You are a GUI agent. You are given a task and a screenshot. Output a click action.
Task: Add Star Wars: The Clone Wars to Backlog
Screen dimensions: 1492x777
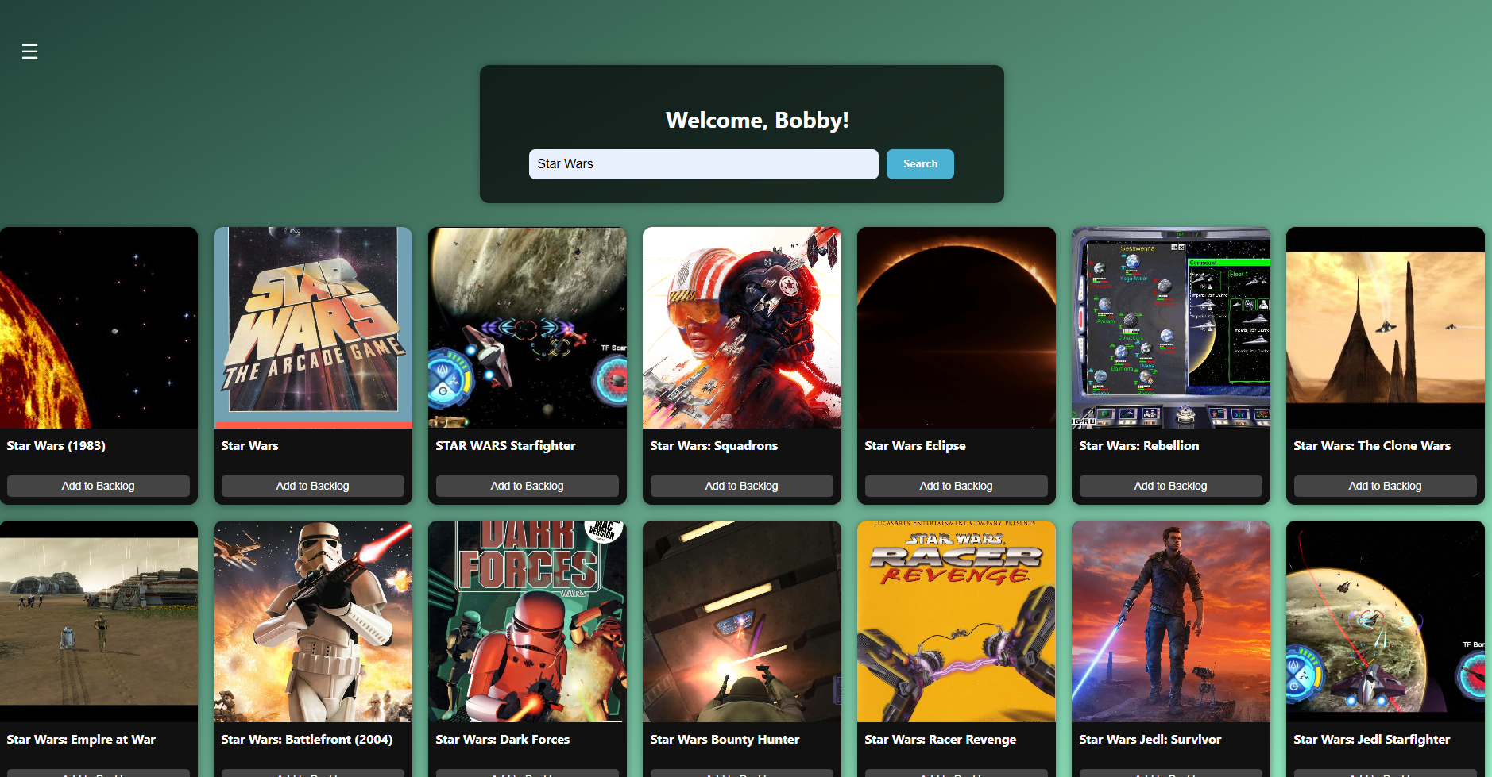point(1383,485)
